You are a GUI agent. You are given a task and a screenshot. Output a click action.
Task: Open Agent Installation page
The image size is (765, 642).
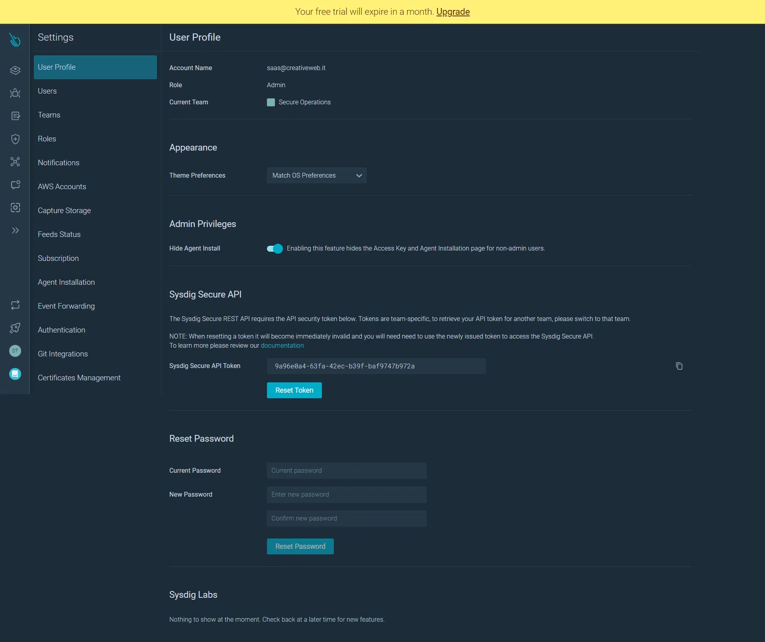pos(95,282)
